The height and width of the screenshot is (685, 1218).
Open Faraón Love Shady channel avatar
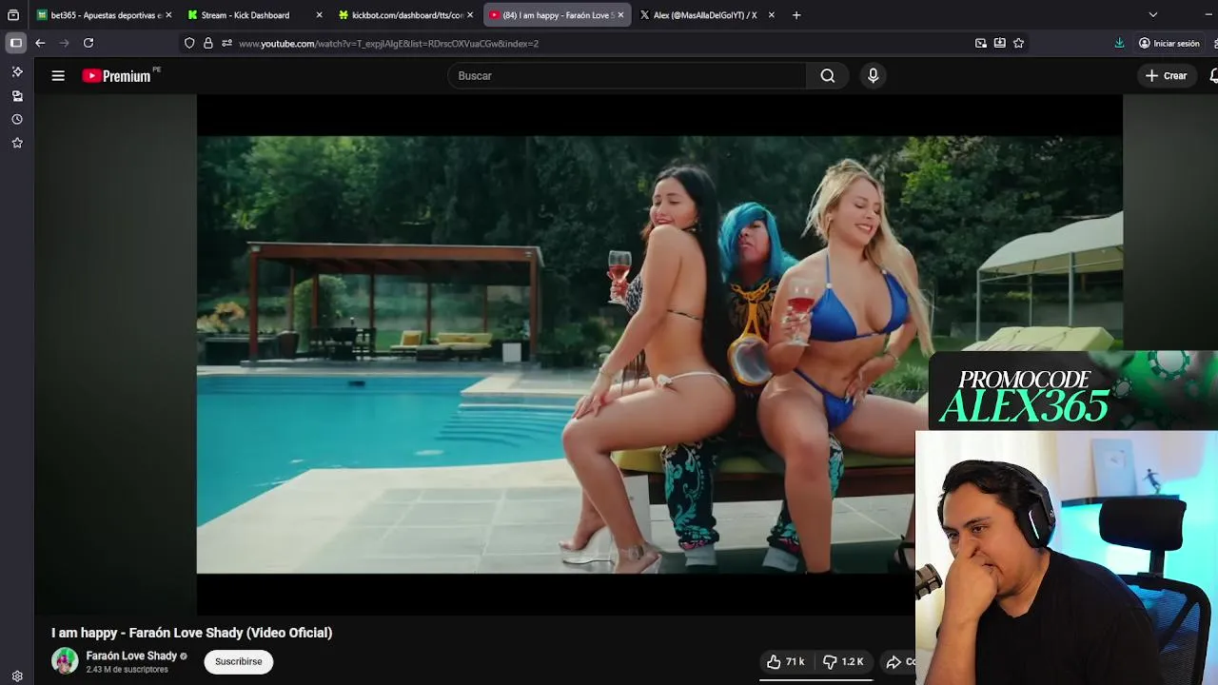click(x=65, y=661)
